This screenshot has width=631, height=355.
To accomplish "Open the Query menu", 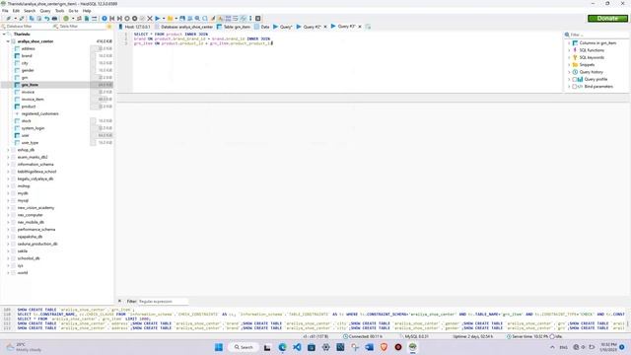I will (45, 11).
